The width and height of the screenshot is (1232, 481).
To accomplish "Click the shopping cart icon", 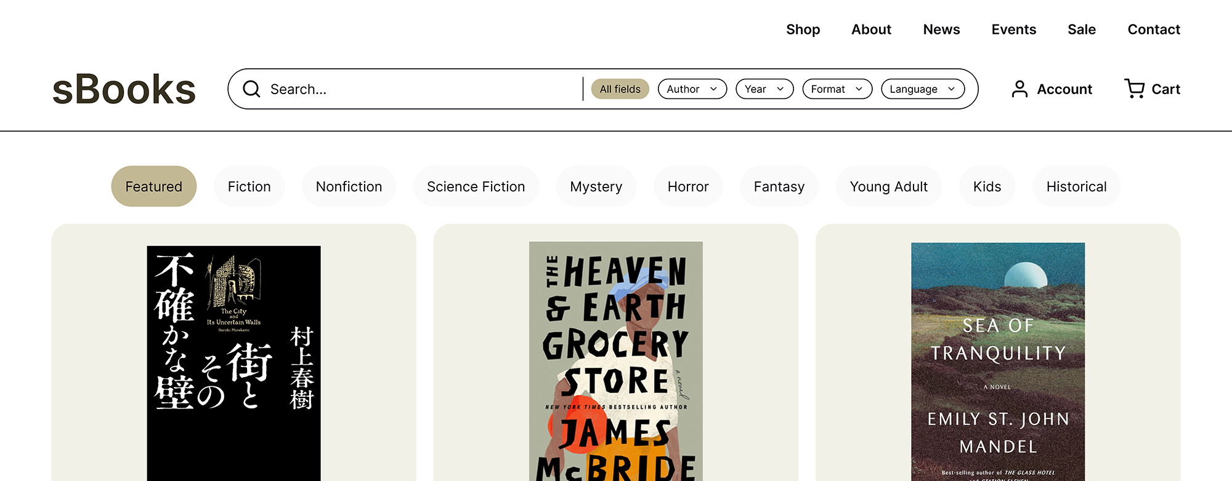I will click(x=1134, y=89).
